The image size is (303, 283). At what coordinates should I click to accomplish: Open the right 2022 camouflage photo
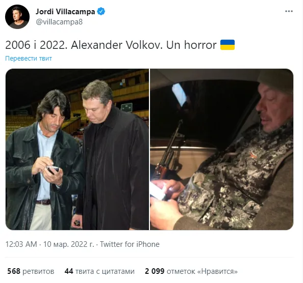(222, 149)
